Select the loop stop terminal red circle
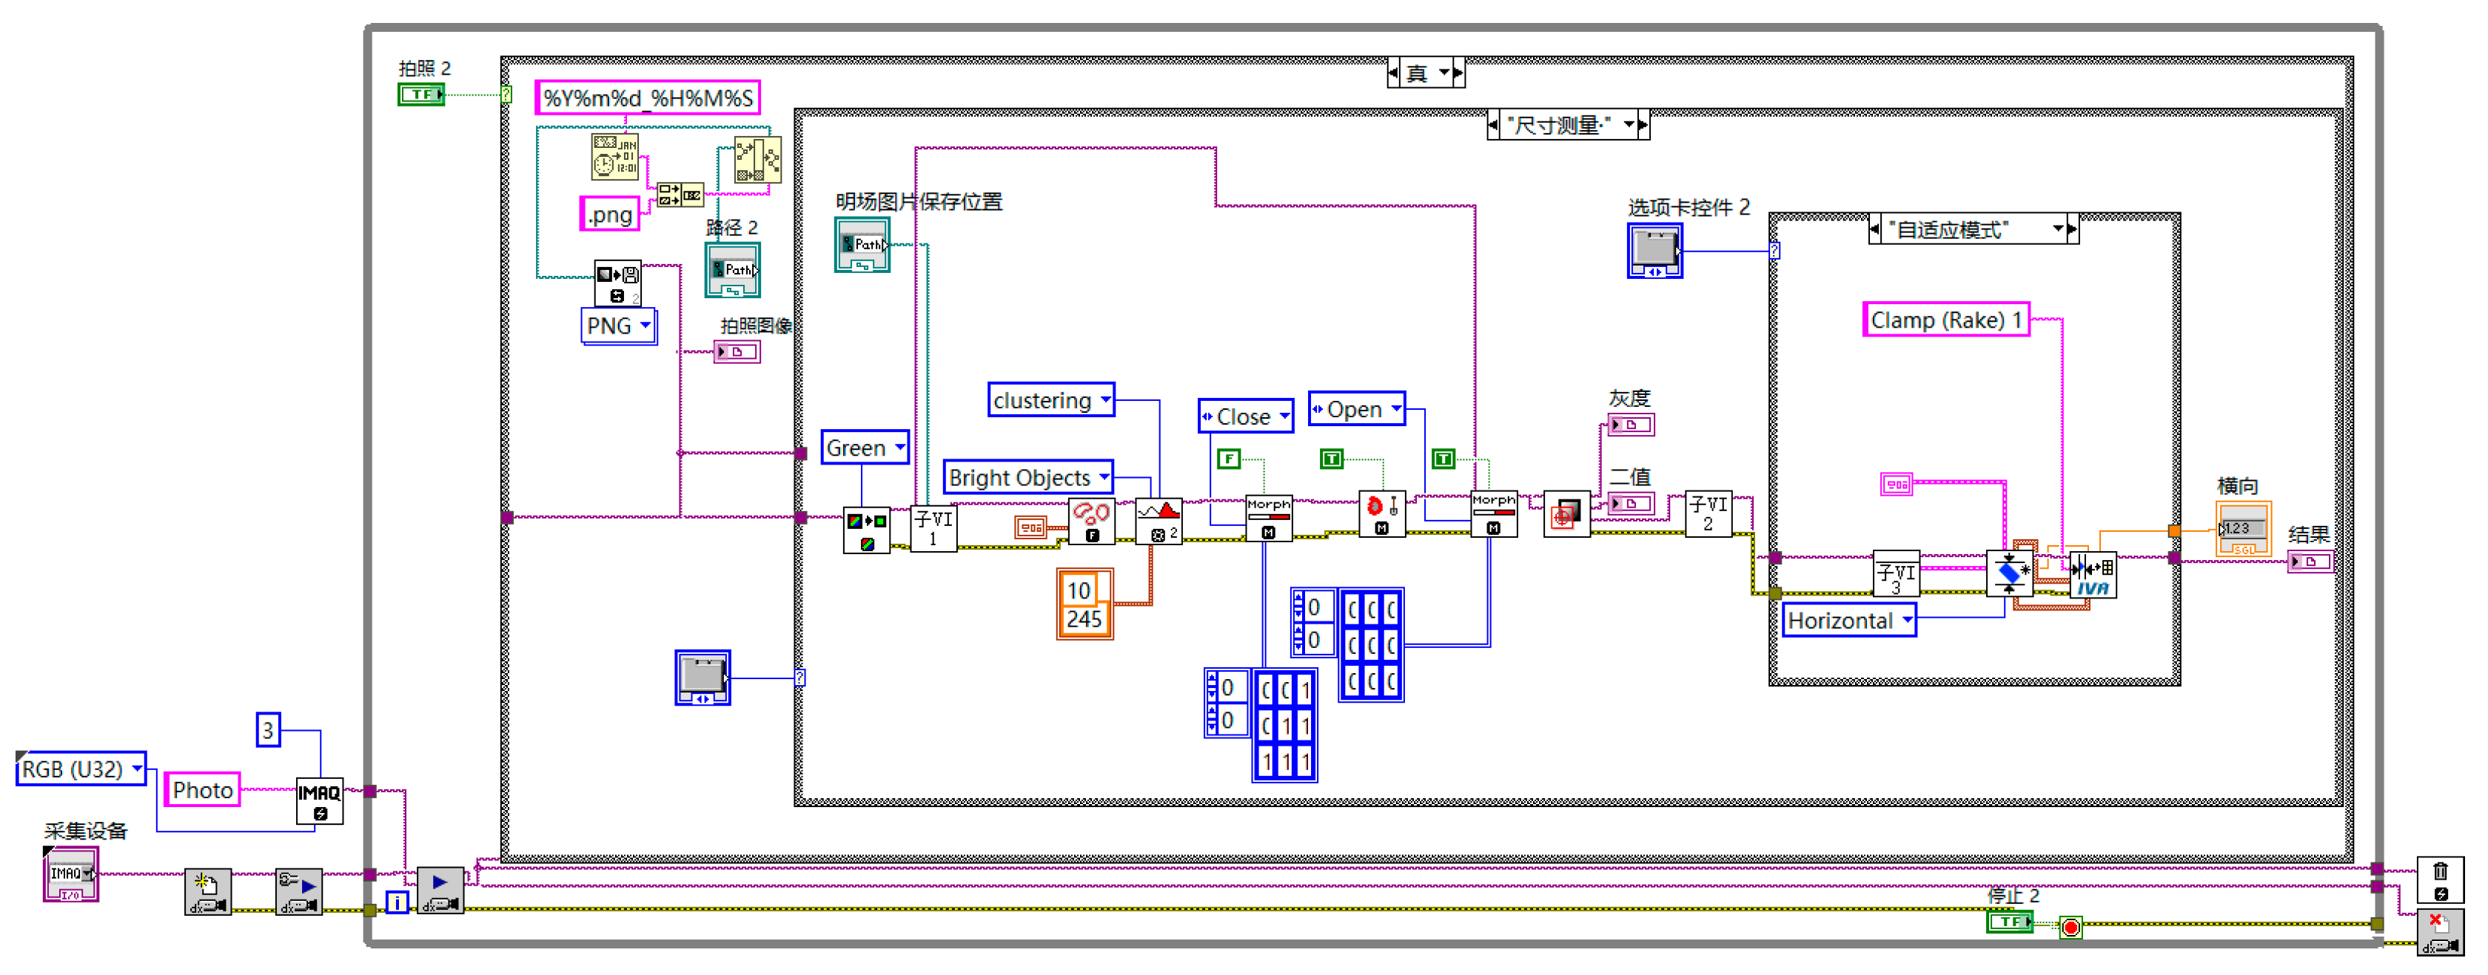Screen dimensions: 2488x975 (2070, 928)
